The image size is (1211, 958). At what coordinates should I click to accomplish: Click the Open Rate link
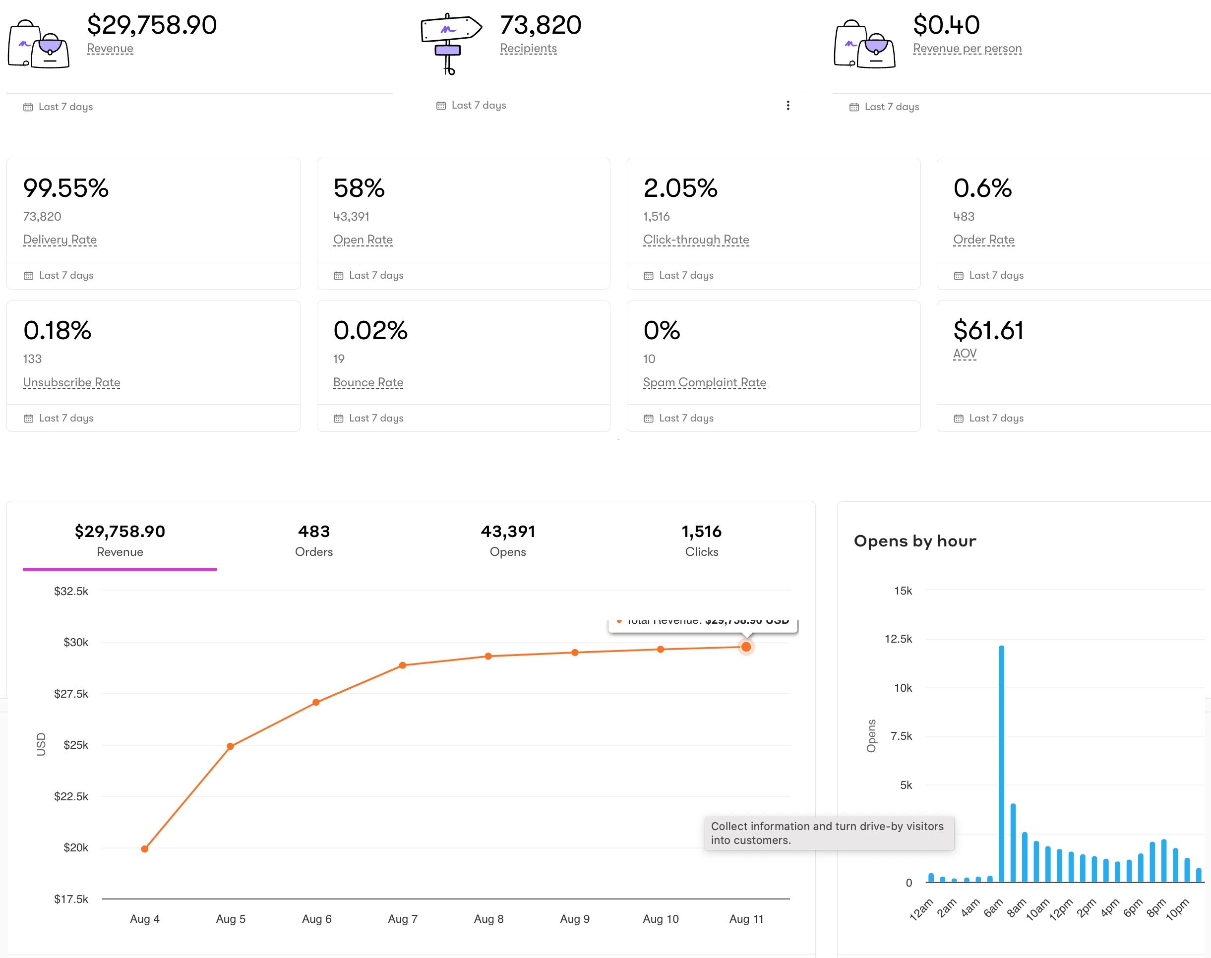tap(362, 239)
